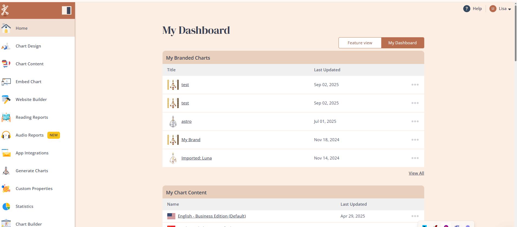Click the Help question mark icon

pos(466,9)
